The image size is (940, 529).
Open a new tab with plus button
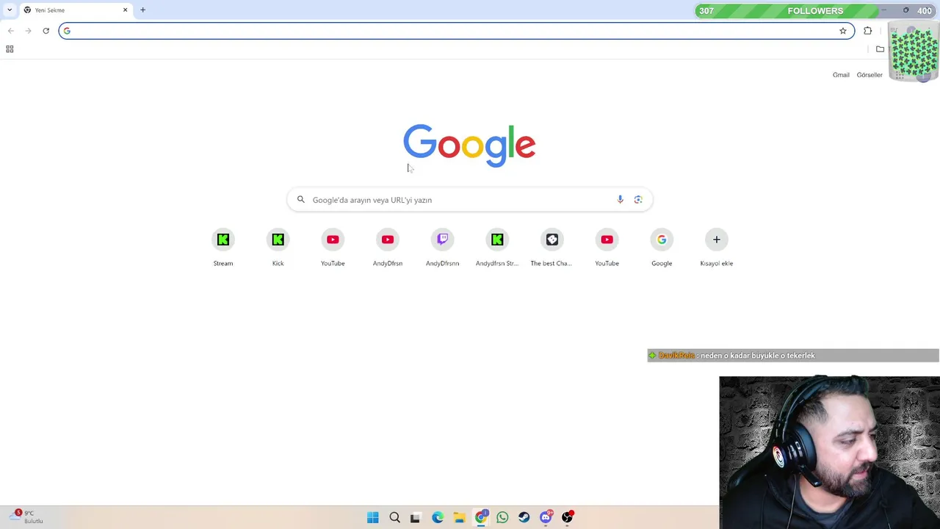[x=142, y=10]
